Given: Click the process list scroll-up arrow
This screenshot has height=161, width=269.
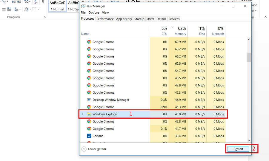Looking at the screenshot, I should pyautogui.click(x=249, y=39).
